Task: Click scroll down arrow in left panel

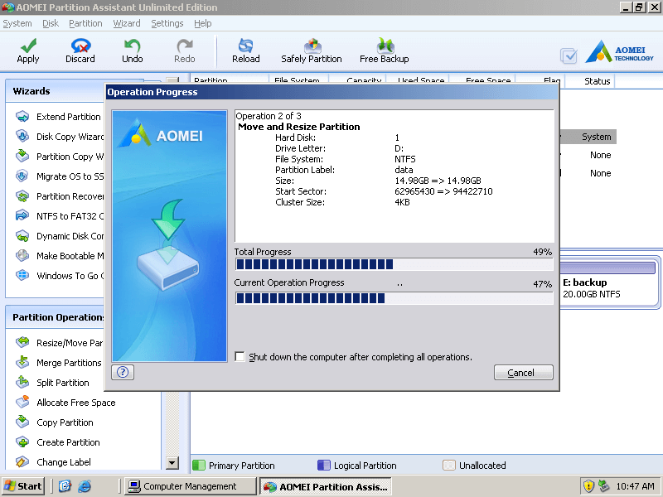Action: (x=172, y=463)
